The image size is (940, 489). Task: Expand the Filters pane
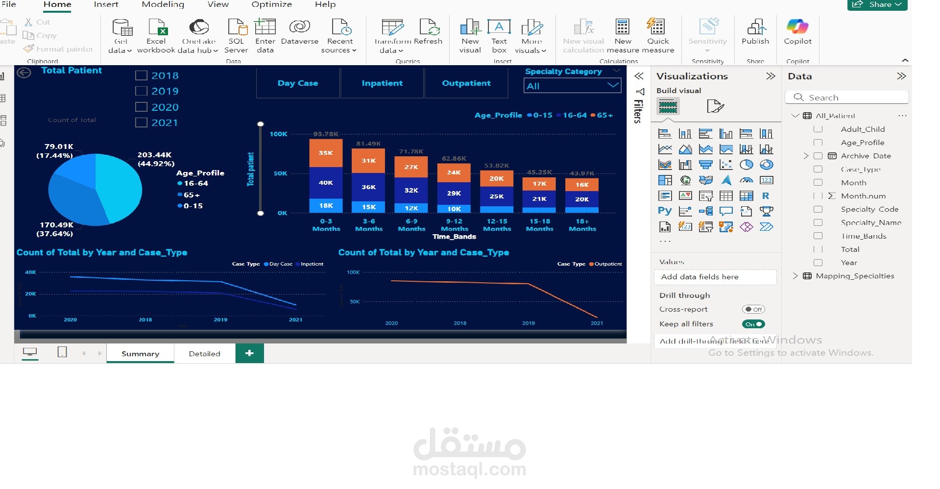[x=639, y=76]
